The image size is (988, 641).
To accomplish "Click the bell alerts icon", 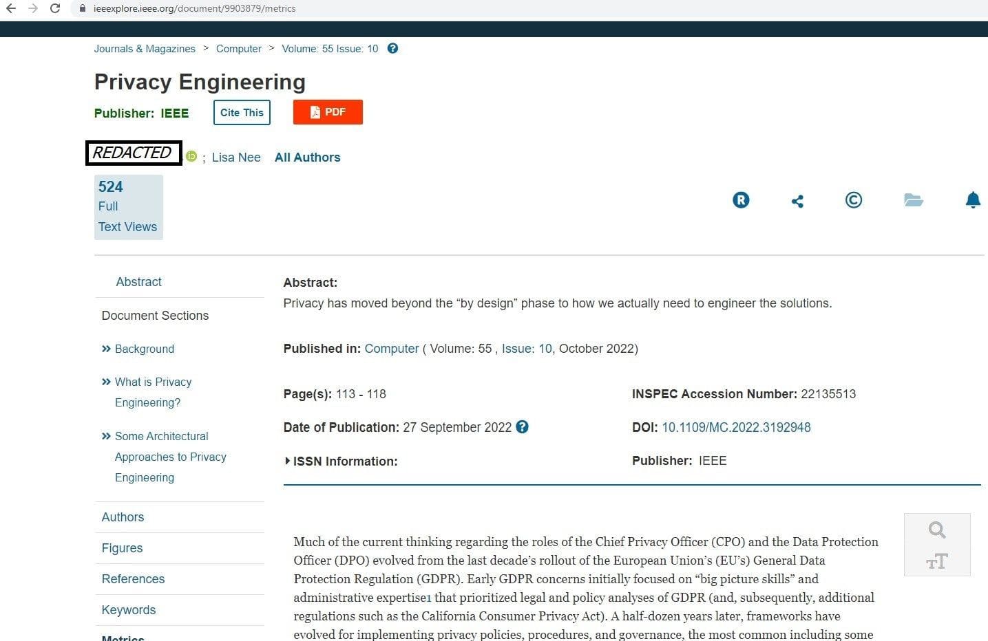I will pyautogui.click(x=973, y=200).
